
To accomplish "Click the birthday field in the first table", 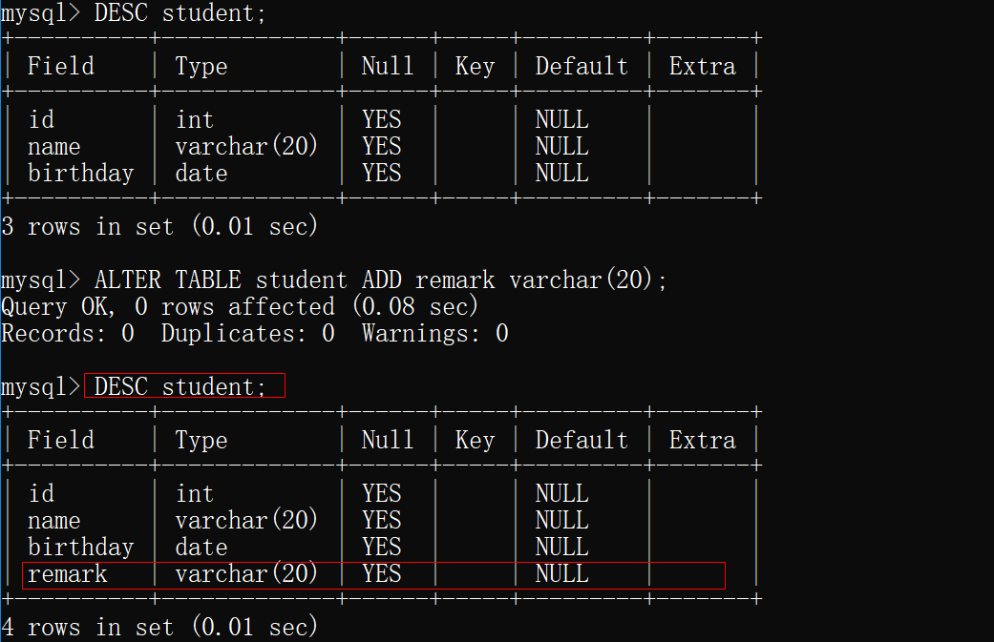I will coord(80,173).
